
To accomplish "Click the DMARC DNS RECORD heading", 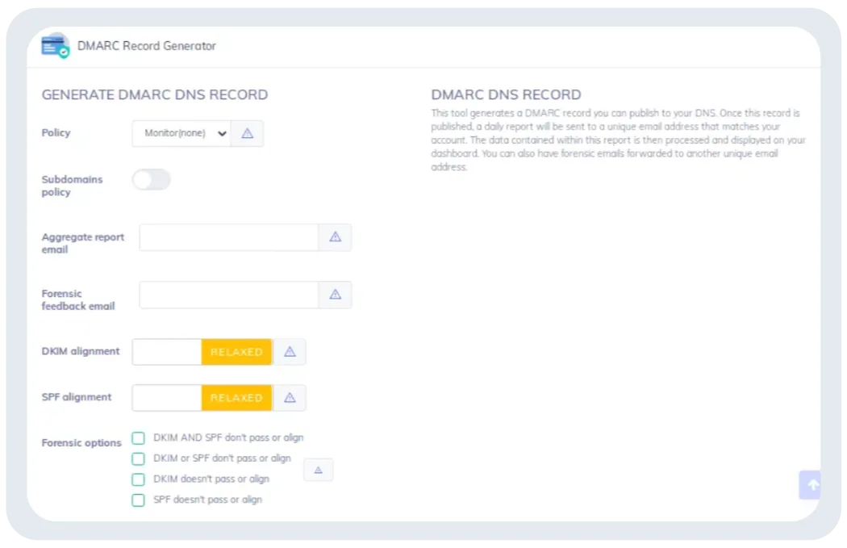I will click(506, 94).
